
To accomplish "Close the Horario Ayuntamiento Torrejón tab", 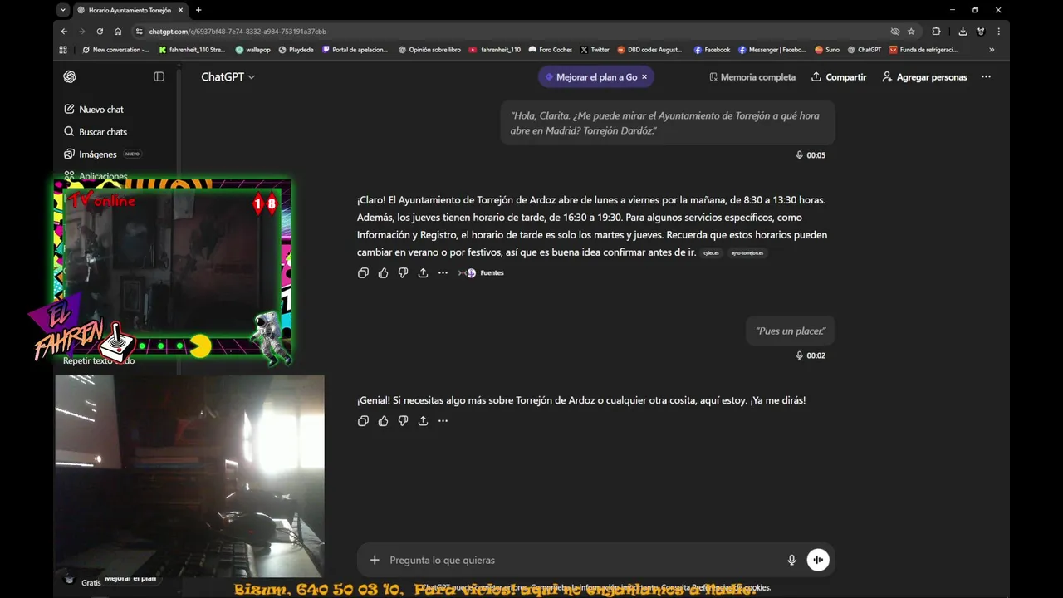I will coord(180,10).
